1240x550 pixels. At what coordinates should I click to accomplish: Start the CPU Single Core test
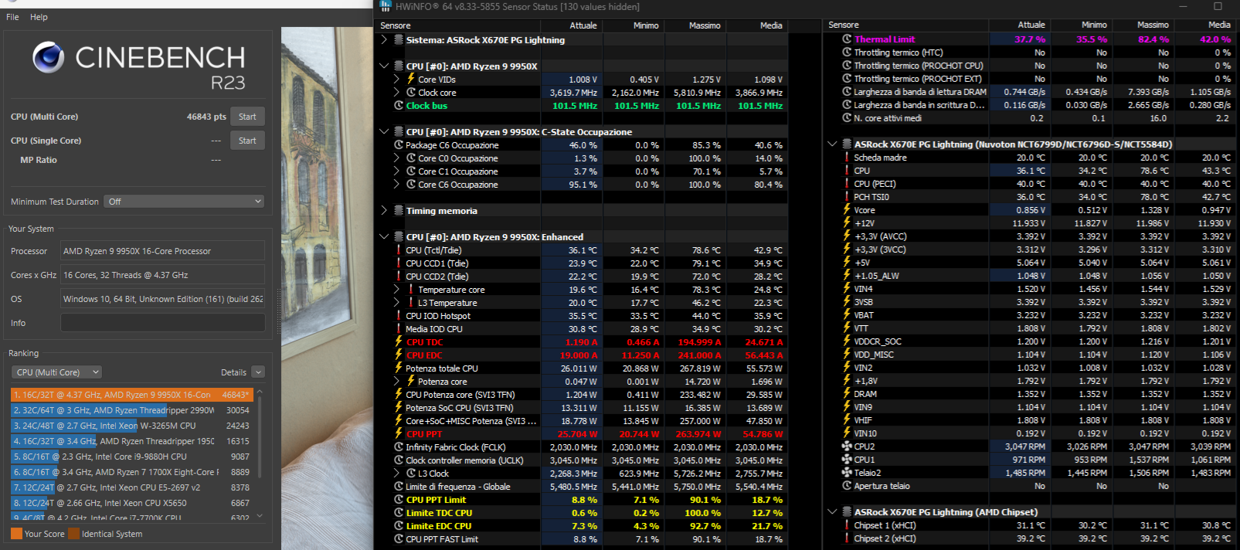click(247, 141)
